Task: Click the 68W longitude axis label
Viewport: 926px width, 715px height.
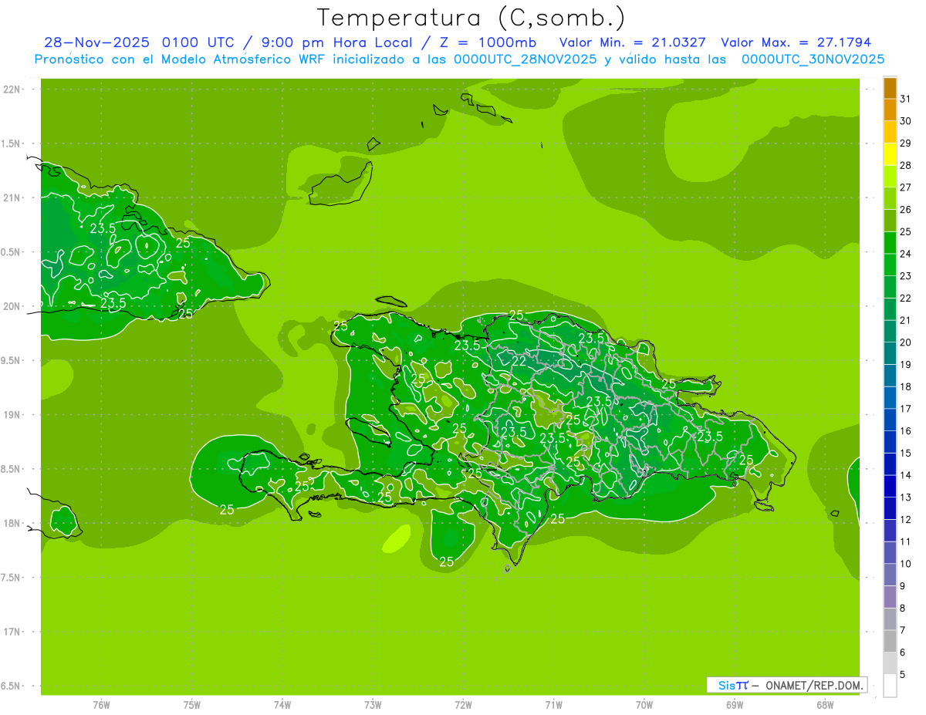Action: point(824,704)
